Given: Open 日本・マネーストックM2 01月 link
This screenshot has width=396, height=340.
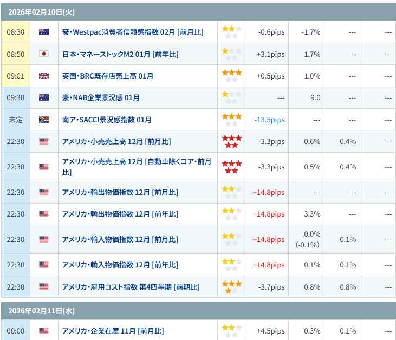Looking at the screenshot, I should pyautogui.click(x=120, y=54).
